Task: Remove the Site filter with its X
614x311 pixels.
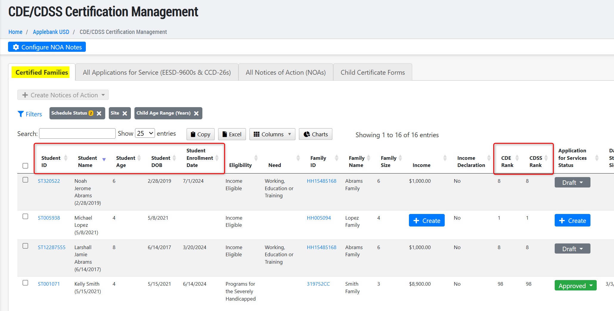Action: pyautogui.click(x=125, y=113)
